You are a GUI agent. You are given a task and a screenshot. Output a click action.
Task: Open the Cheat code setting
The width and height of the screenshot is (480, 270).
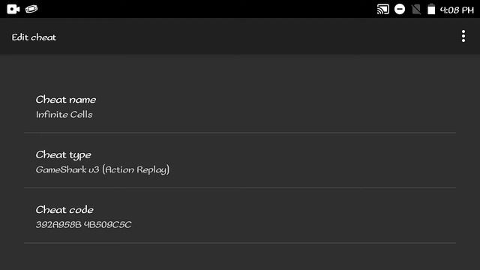(x=240, y=215)
